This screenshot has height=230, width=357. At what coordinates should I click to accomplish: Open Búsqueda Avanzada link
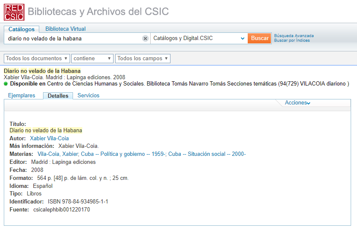pyautogui.click(x=294, y=36)
